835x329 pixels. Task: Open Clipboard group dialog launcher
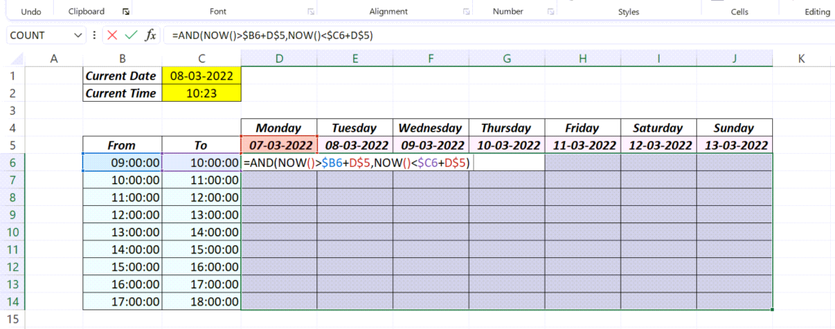coord(126,11)
